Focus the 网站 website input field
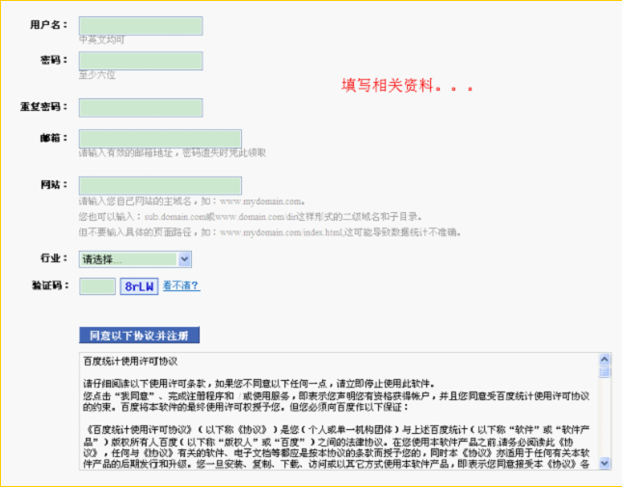Viewport: 622px width, 487px height. 160,185
